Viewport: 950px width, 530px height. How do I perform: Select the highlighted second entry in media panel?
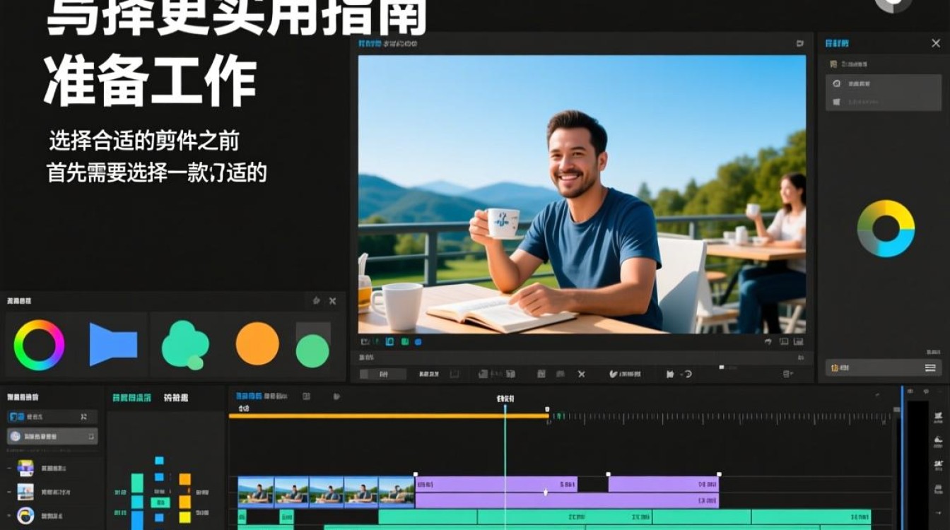[52, 436]
